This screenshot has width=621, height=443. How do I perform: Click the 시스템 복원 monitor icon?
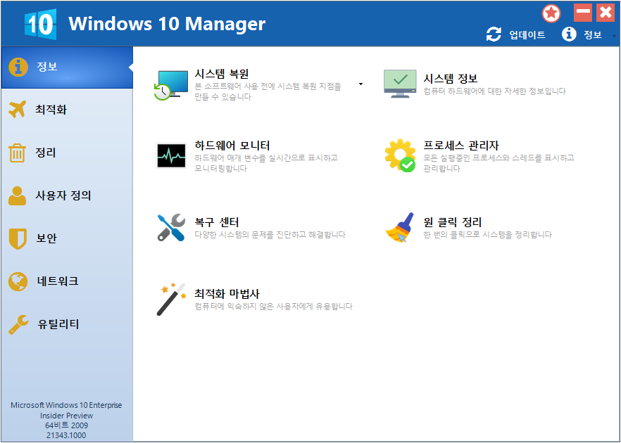pos(170,86)
